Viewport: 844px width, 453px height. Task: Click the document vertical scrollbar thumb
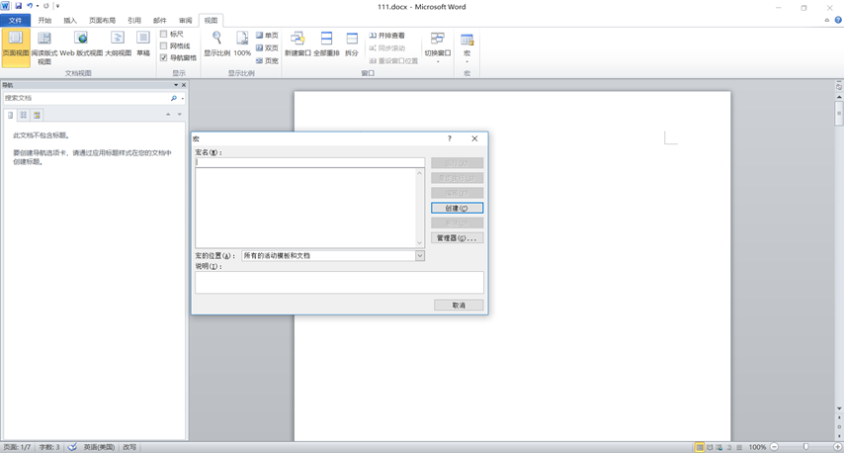pos(839,113)
